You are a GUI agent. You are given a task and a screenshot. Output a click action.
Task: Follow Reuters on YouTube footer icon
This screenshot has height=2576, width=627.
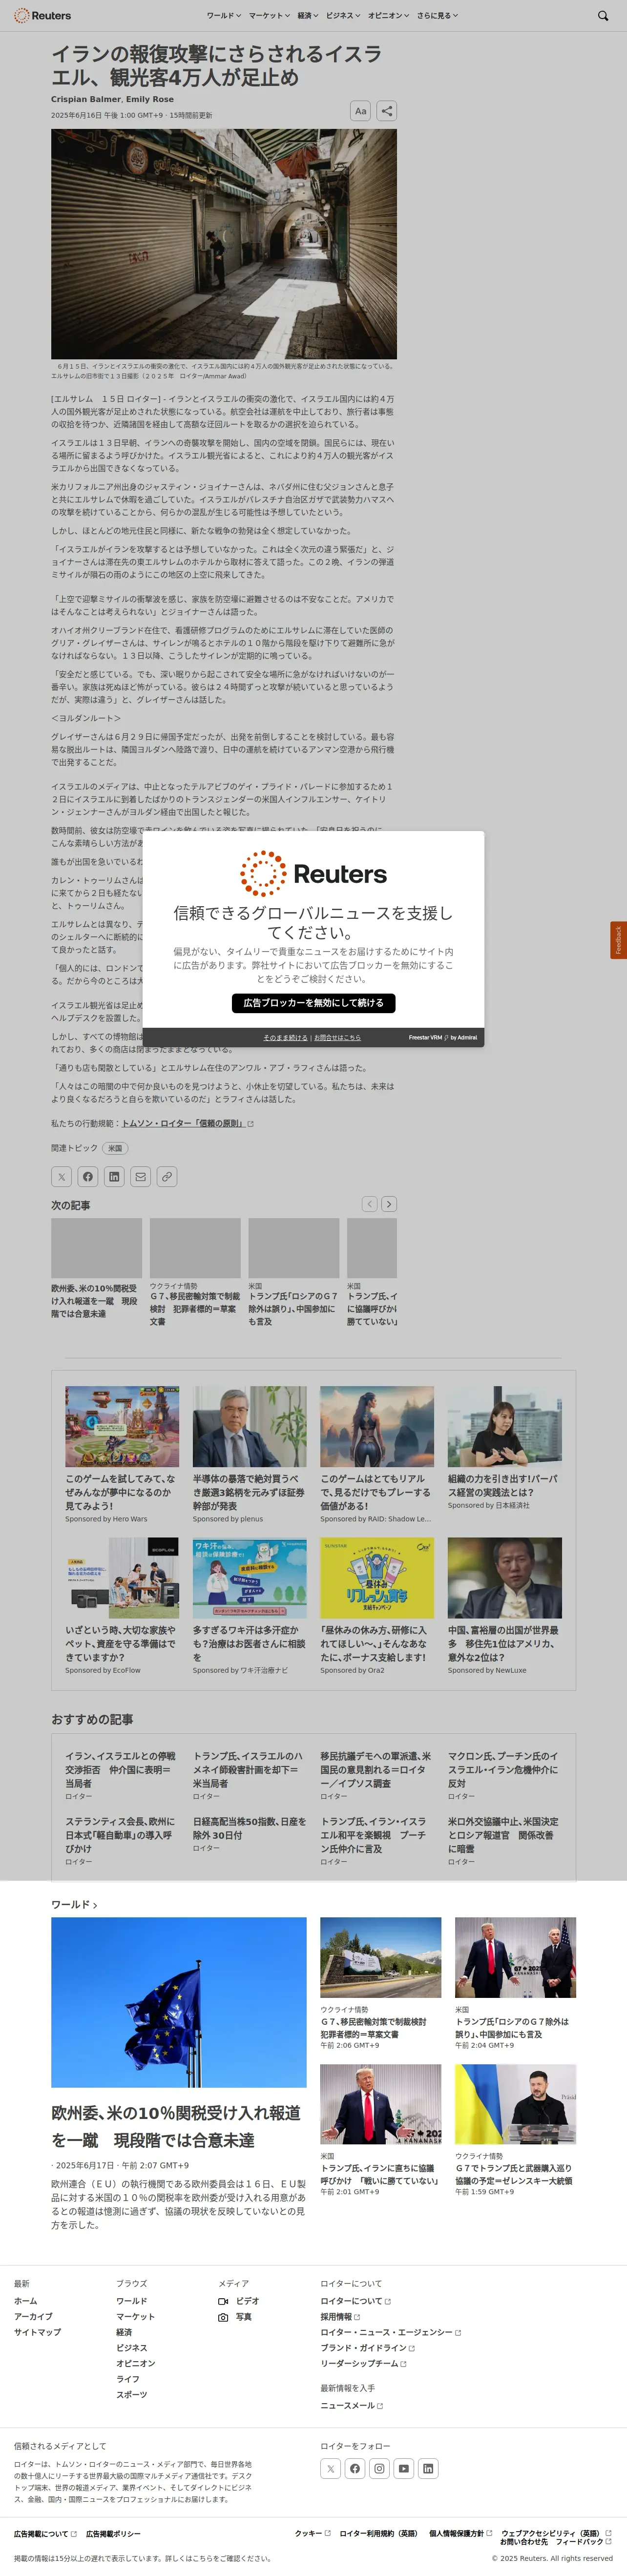pos(404,2468)
